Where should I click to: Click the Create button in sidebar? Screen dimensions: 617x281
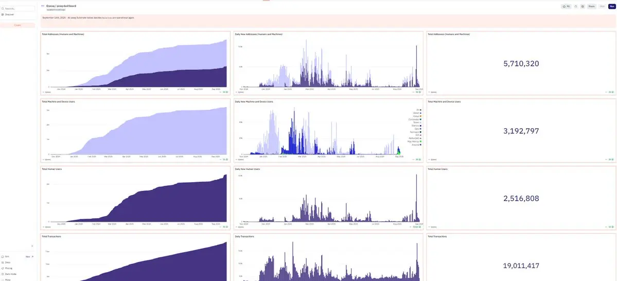(17, 25)
